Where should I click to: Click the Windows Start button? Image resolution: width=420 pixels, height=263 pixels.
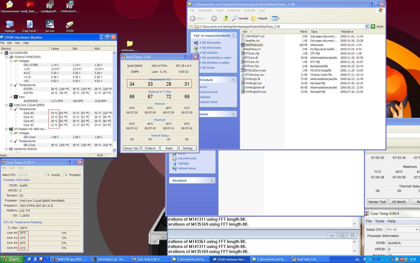(x=11, y=259)
